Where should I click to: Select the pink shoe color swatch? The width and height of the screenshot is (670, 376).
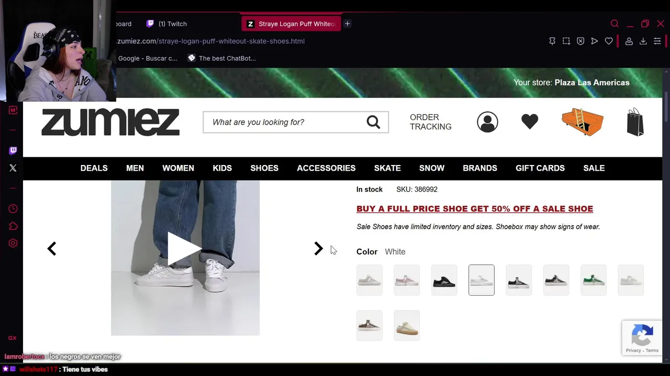[407, 280]
